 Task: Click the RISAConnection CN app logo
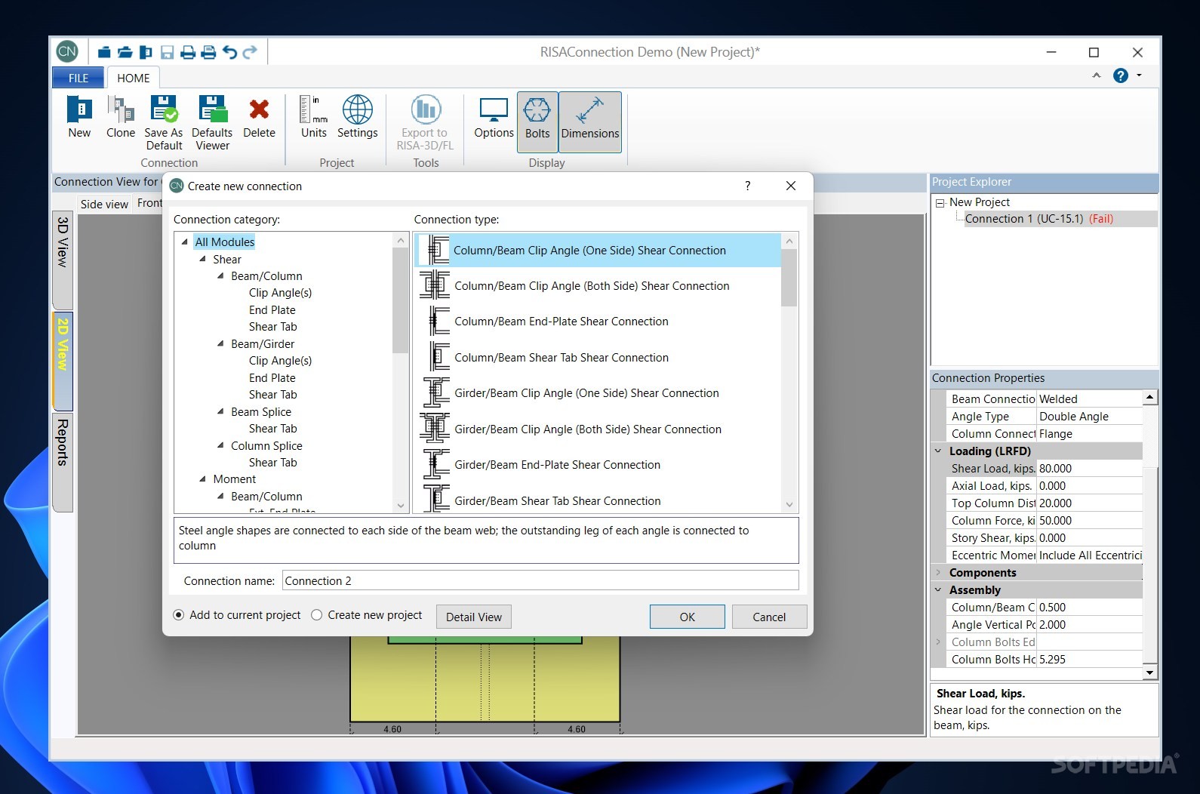tap(67, 51)
